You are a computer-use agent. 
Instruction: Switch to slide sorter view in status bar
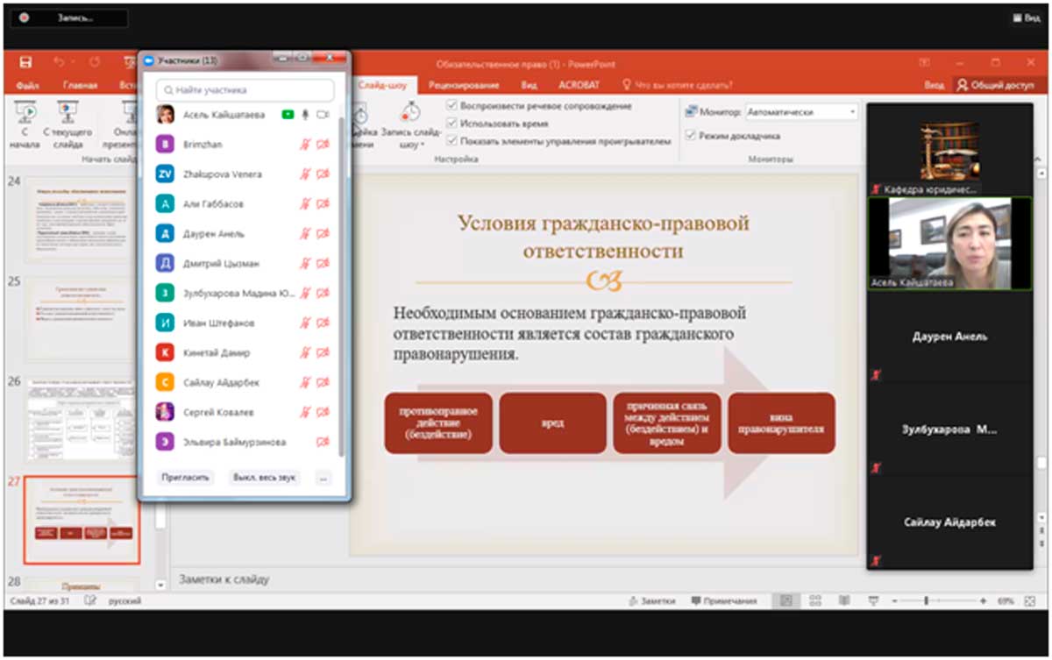pyautogui.click(x=815, y=601)
